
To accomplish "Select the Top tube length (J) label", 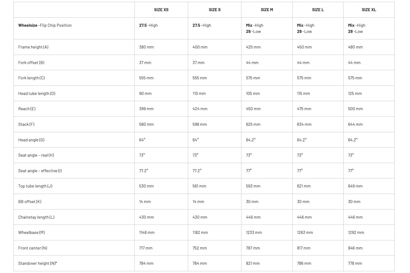I will [x=35, y=186].
